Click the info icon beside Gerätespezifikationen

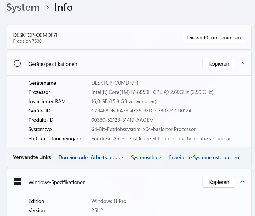(17, 63)
